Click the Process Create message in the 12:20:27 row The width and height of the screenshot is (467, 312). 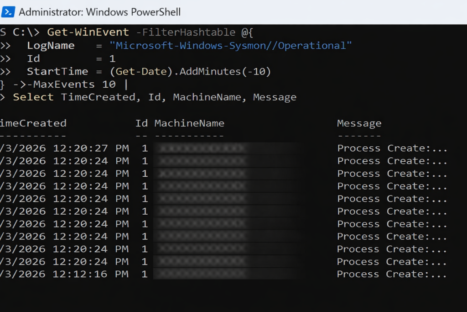[x=392, y=148]
